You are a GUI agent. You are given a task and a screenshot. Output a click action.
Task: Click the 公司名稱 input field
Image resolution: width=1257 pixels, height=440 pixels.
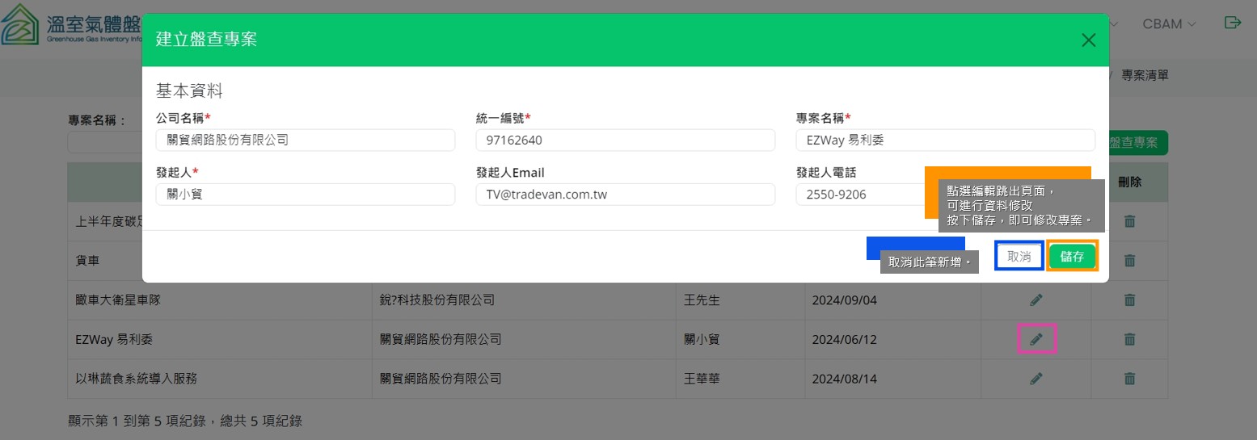coord(305,140)
